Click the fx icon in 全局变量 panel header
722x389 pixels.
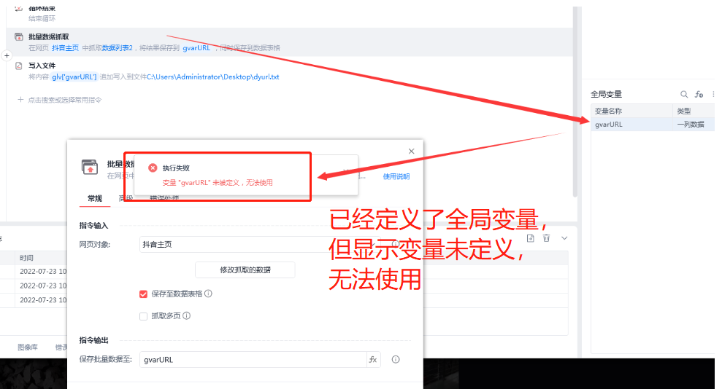tap(699, 94)
